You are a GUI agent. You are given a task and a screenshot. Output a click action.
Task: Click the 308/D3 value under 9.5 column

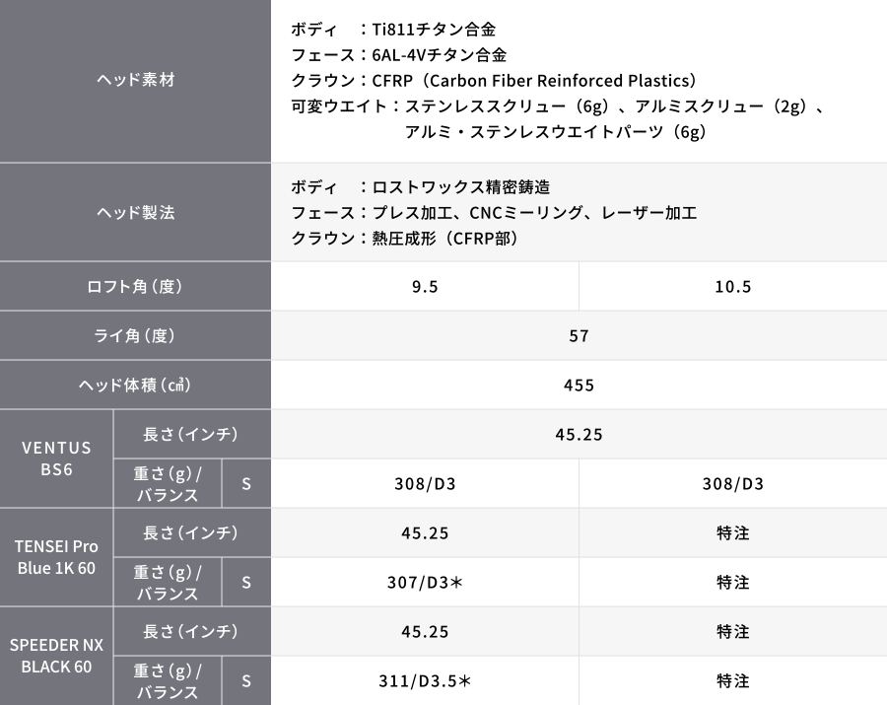425,484
